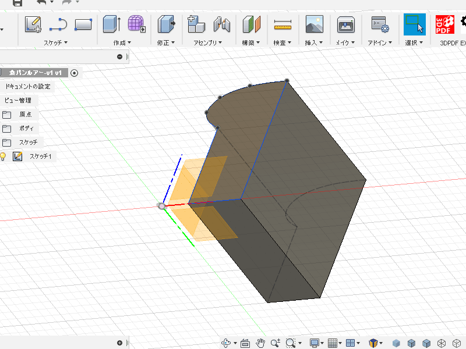Open the 修正 toolbar menu
The height and width of the screenshot is (349, 466).
coord(166,42)
